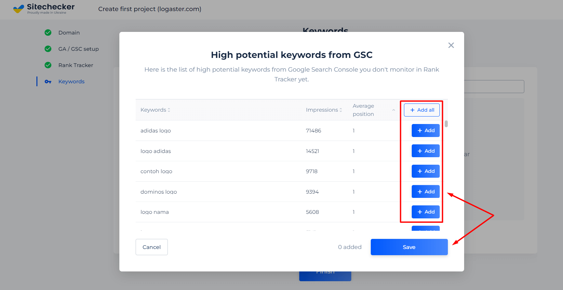This screenshot has height=290, width=563.
Task: Click the Rank Tracker checkmark icon
Action: point(48,65)
